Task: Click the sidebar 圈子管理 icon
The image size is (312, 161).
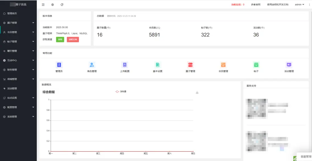Action: pyautogui.click(x=4, y=23)
